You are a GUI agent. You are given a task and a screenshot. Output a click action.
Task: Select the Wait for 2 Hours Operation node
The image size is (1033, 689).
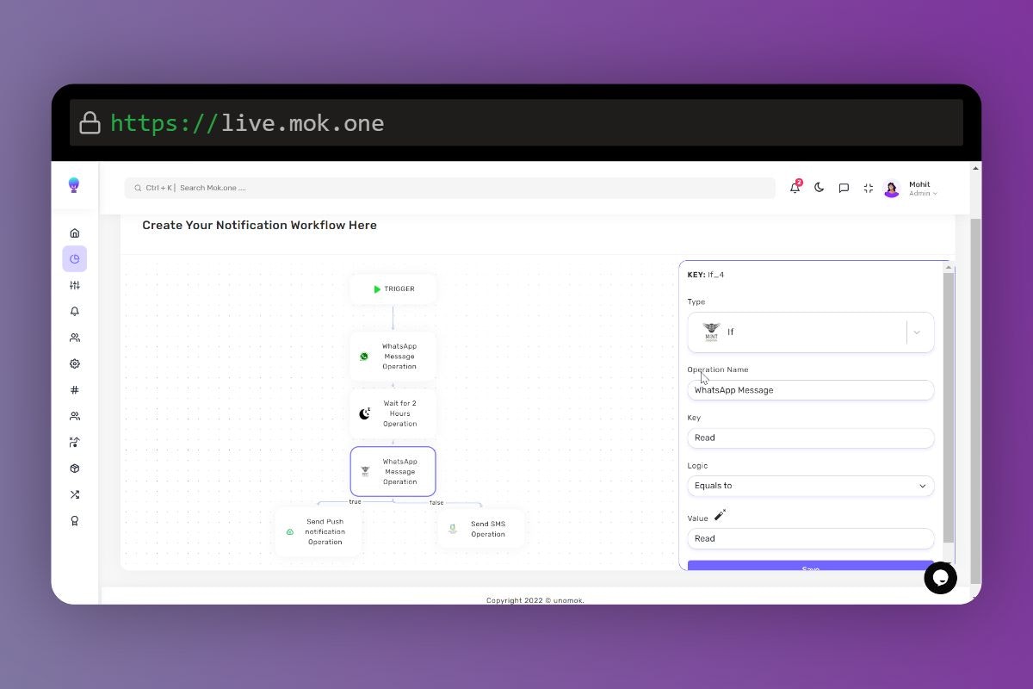[x=393, y=413]
